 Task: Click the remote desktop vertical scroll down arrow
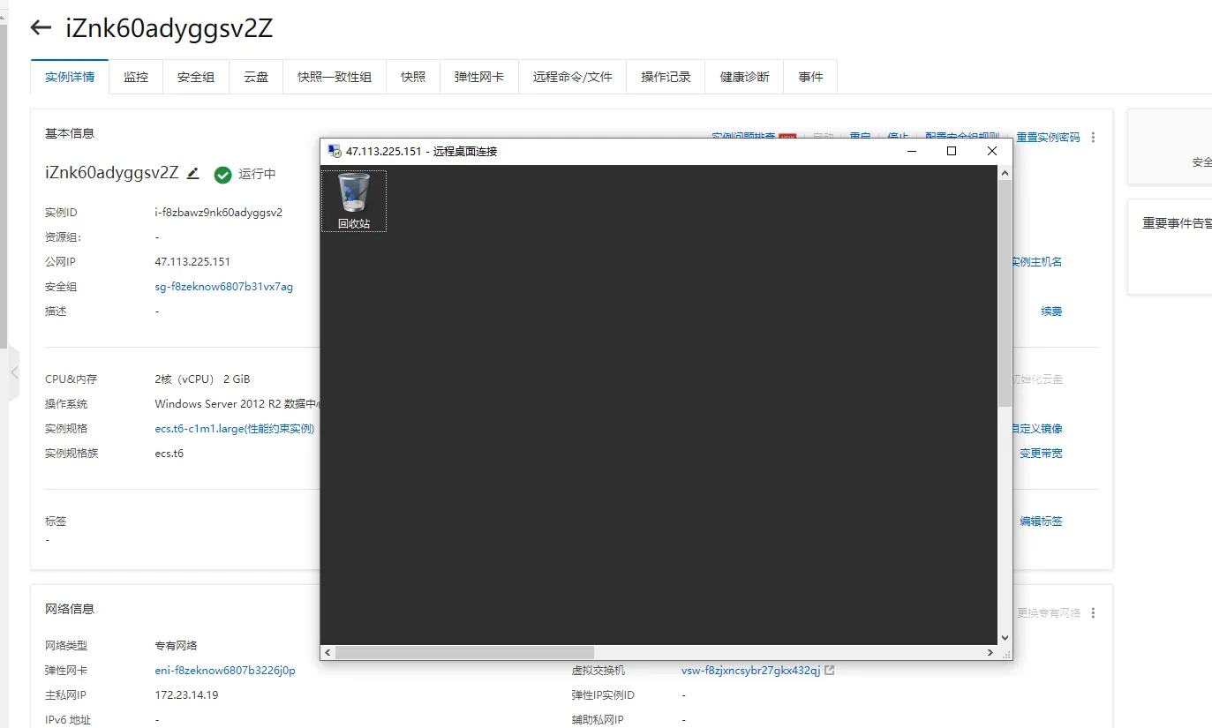[1005, 638]
